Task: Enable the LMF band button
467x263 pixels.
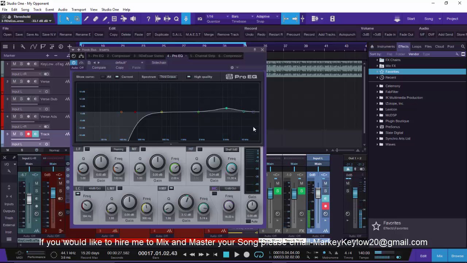Action: [120, 188]
